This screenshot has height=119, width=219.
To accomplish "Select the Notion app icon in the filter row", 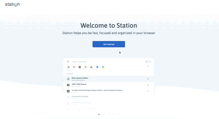I will pos(80,67).
